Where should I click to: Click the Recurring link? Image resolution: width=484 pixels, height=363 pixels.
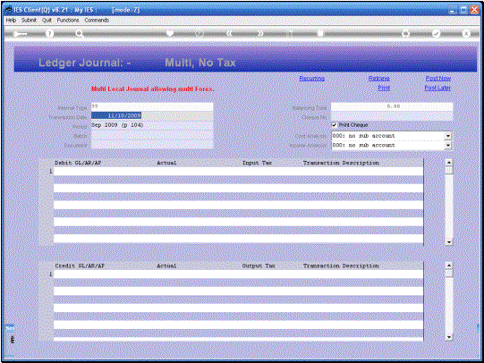[311, 79]
